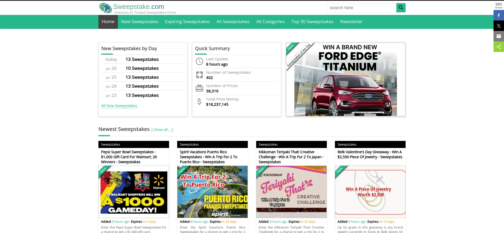Click the '$18,237,145' prize money value
This screenshot has width=504, height=233.
coord(217,104)
